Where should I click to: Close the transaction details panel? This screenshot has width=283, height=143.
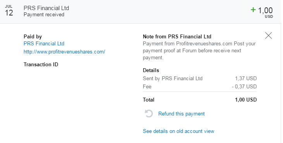(x=268, y=36)
